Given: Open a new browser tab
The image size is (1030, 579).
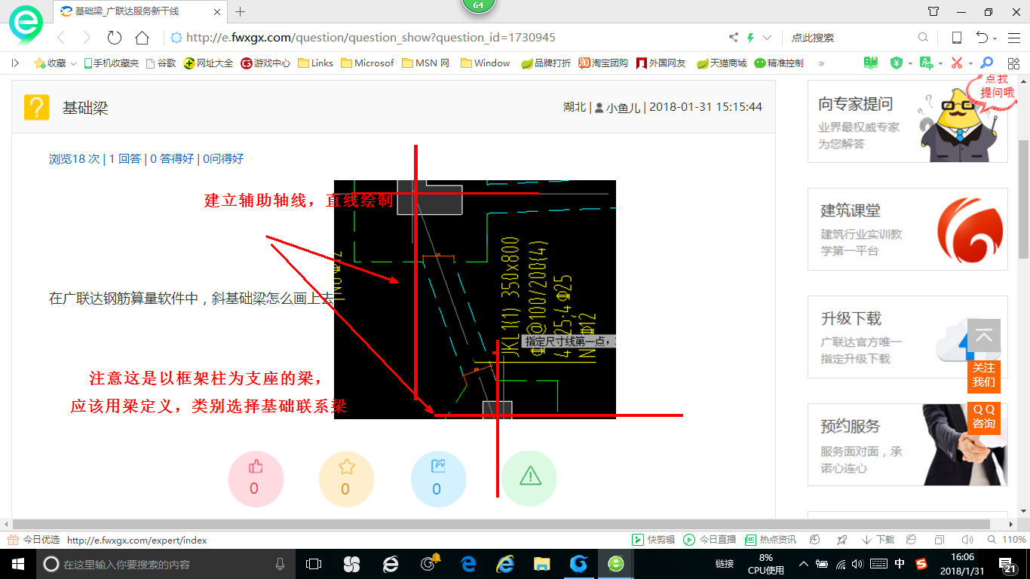Looking at the screenshot, I should 241,11.
